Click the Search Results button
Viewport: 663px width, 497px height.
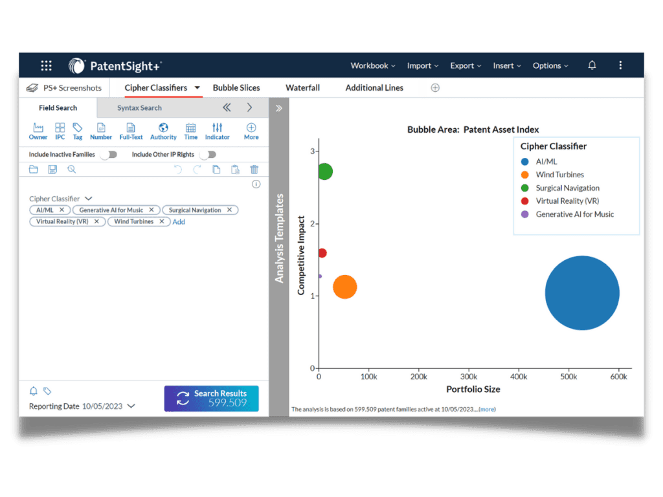(x=211, y=398)
